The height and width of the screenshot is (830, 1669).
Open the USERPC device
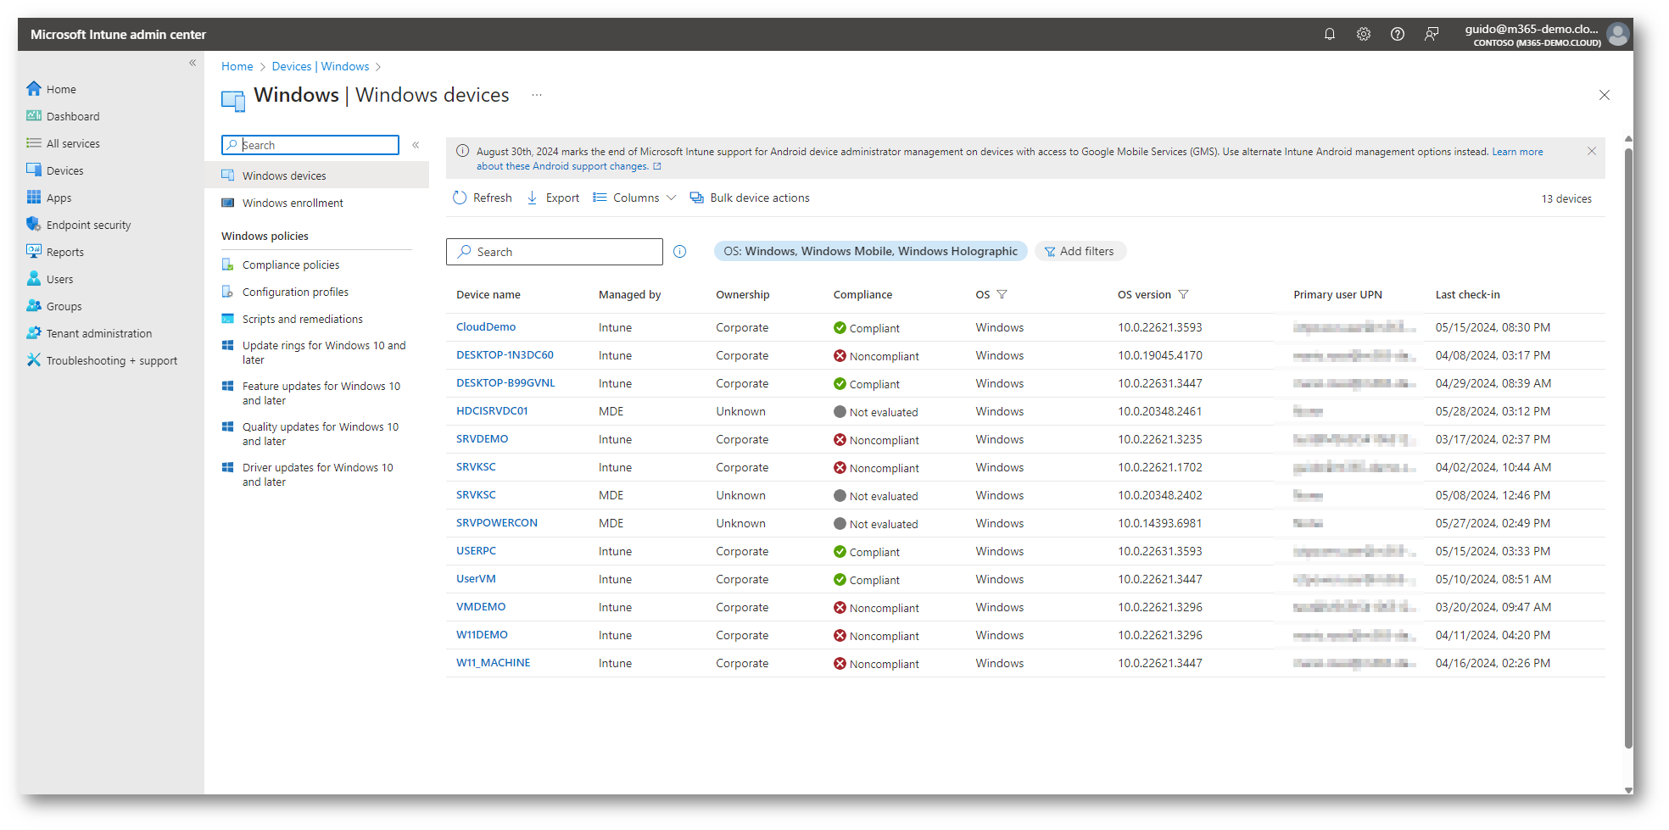coord(476,550)
